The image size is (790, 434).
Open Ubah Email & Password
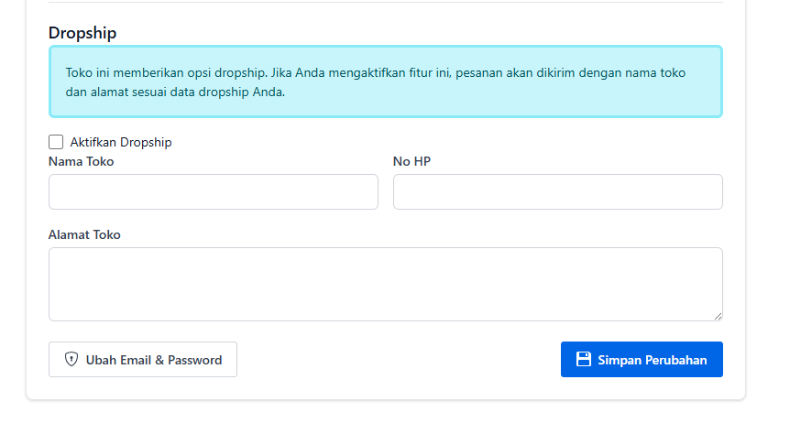pyautogui.click(x=143, y=360)
